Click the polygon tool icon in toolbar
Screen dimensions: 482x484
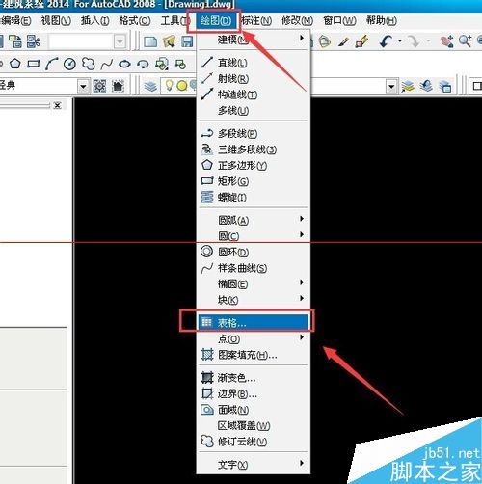point(15,64)
